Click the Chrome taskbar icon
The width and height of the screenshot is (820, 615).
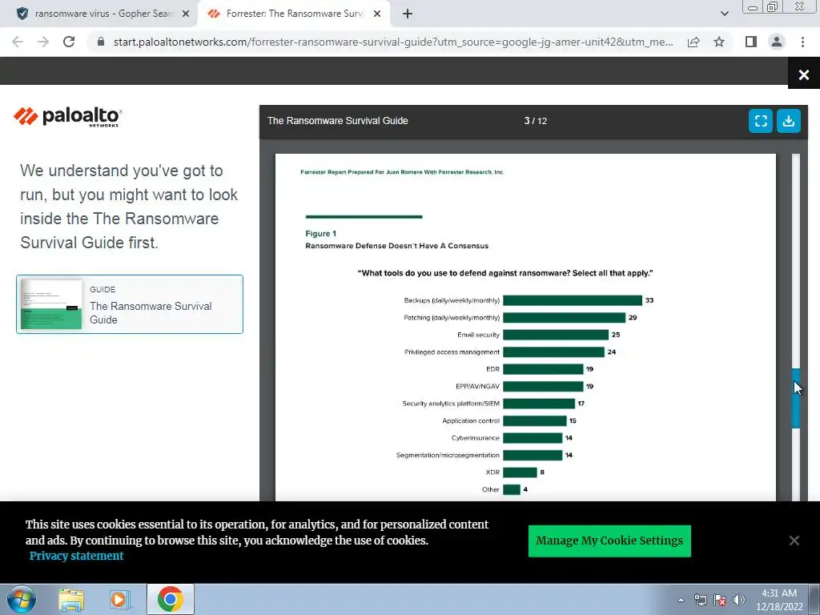coord(170,599)
